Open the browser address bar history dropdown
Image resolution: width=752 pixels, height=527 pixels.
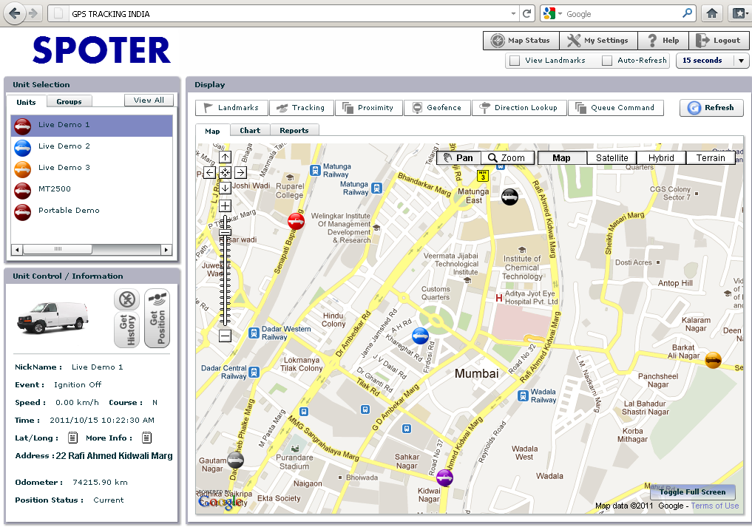point(514,13)
